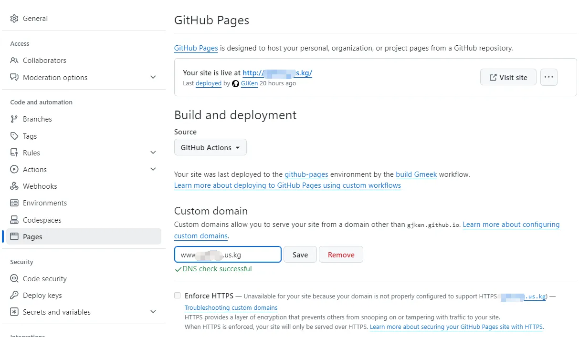This screenshot has height=337, width=579.
Task: Click the Environments icon in sidebar
Action: pos(14,203)
